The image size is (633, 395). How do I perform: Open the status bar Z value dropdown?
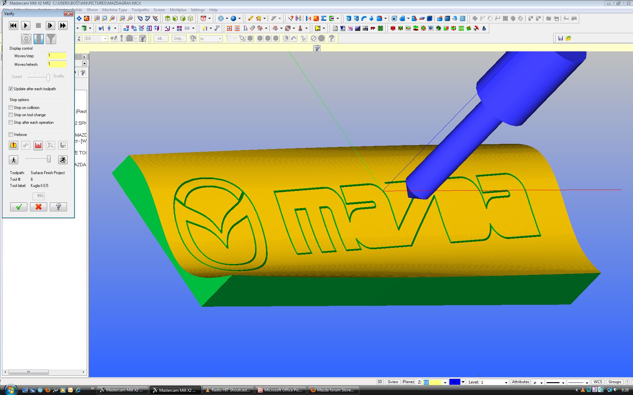tap(445, 382)
